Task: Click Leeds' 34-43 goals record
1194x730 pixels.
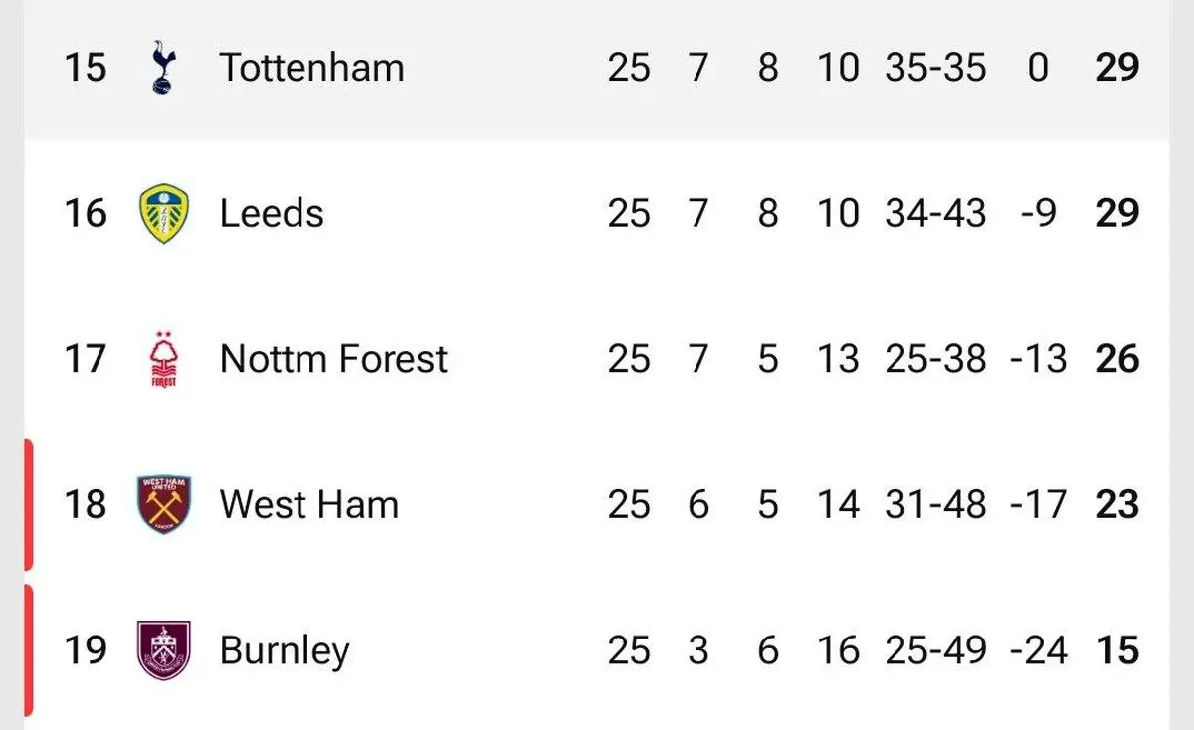Action: click(x=935, y=213)
